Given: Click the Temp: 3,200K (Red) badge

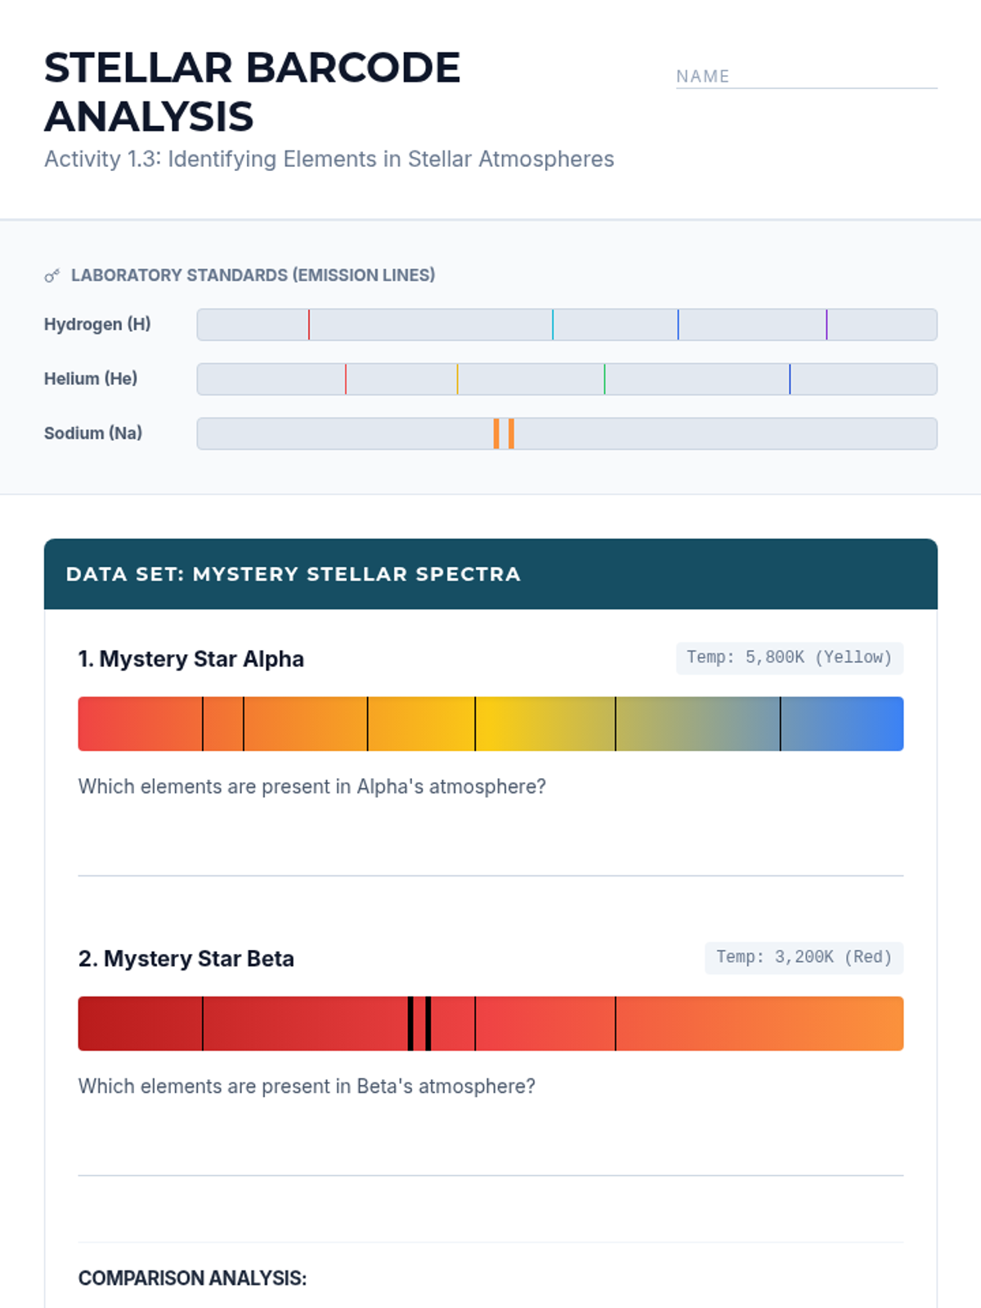Looking at the screenshot, I should coord(804,957).
